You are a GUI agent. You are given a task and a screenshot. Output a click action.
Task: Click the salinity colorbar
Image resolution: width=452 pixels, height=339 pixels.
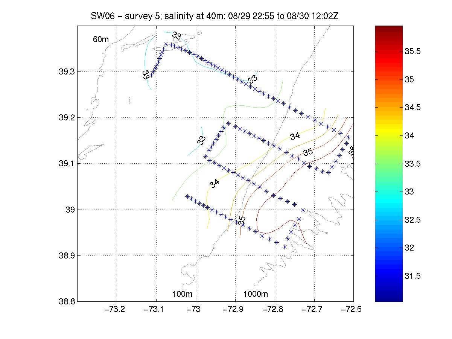point(389,164)
